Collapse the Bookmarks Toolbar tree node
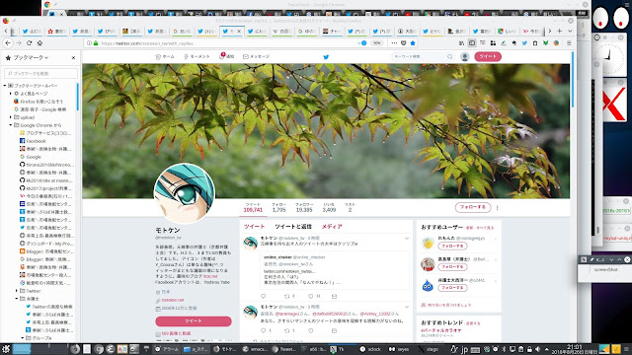The height and width of the screenshot is (355, 632). click(x=5, y=86)
